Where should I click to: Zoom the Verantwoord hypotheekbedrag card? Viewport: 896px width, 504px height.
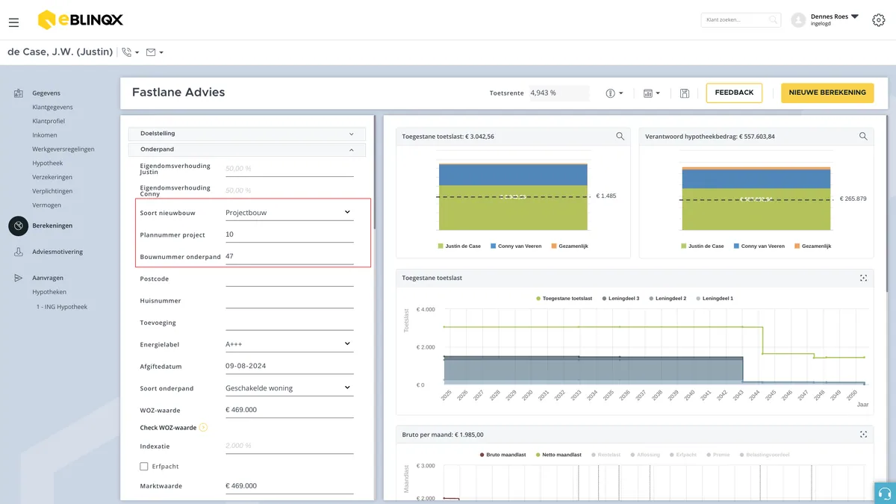click(x=863, y=137)
